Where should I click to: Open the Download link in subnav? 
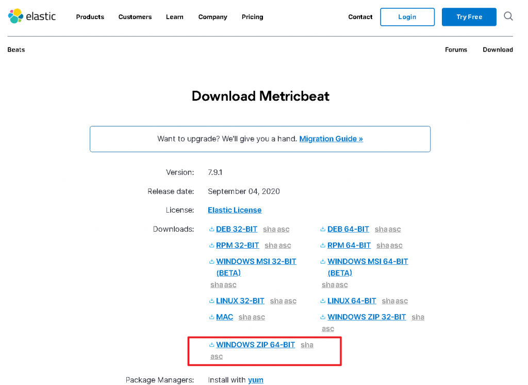click(498, 50)
